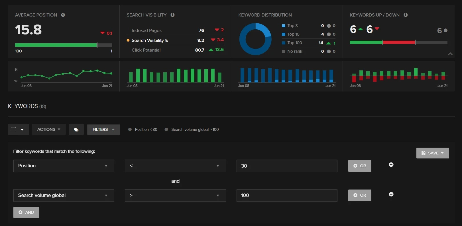Click the Keywords Up/Down info icon
Viewport: 462px width, 226px height.
pos(406,15)
